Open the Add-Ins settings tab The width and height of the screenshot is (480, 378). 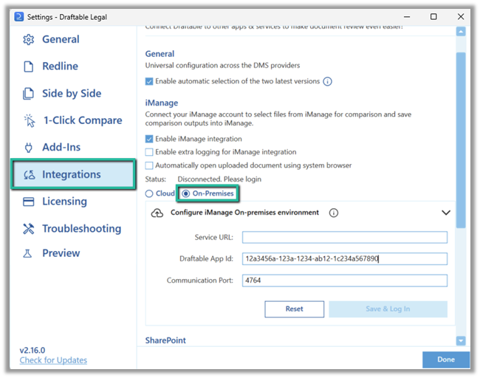pos(61,148)
